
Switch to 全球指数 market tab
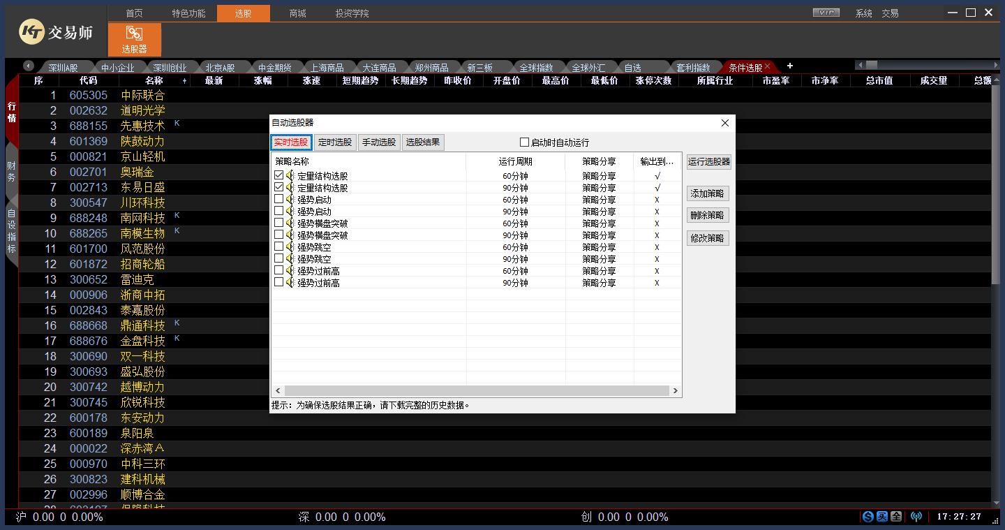(x=537, y=68)
